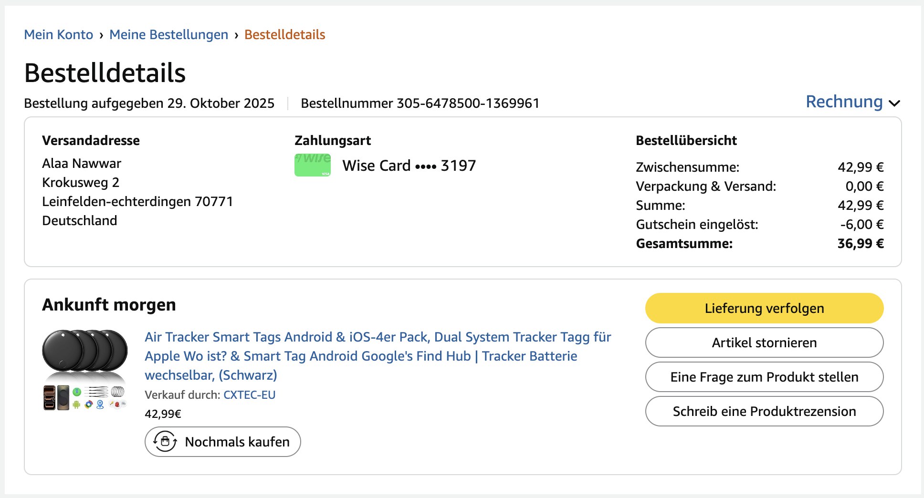Click the Ankunft morgen heading
Image resolution: width=924 pixels, height=498 pixels.
(109, 305)
